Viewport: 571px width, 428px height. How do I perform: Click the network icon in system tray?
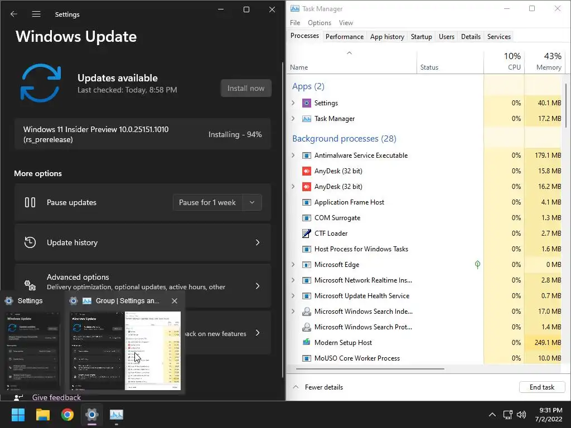click(x=507, y=415)
